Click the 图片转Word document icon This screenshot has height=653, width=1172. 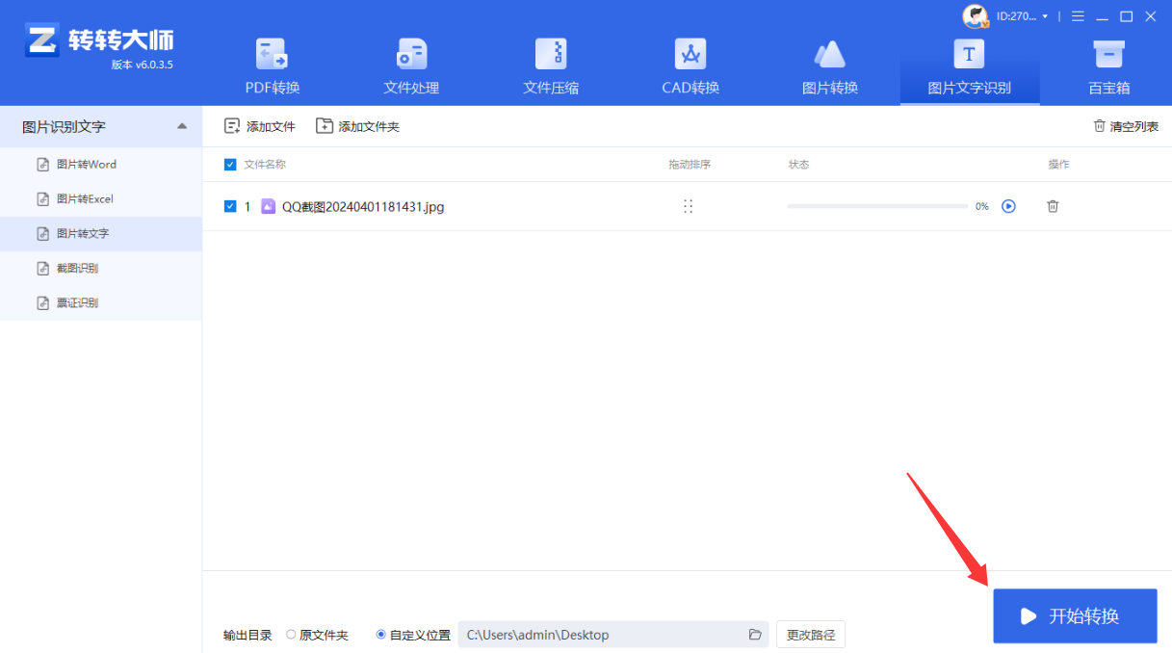(x=42, y=165)
